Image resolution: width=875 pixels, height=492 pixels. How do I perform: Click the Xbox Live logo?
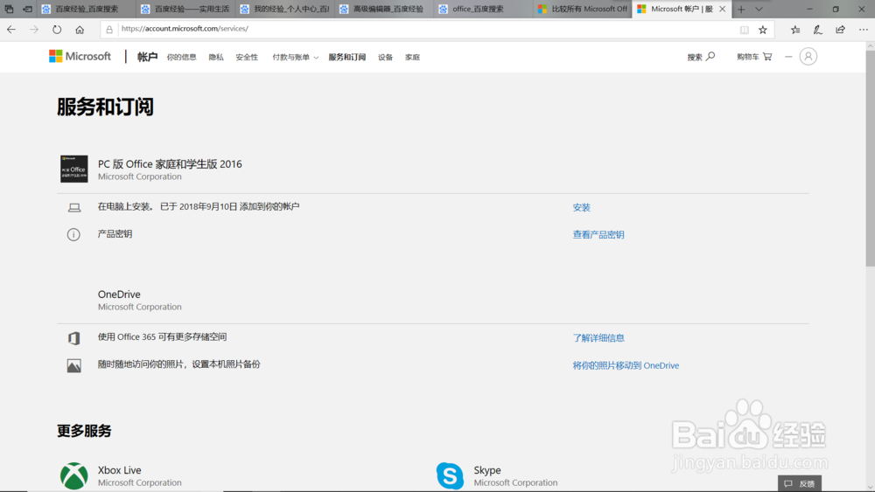tap(74, 476)
